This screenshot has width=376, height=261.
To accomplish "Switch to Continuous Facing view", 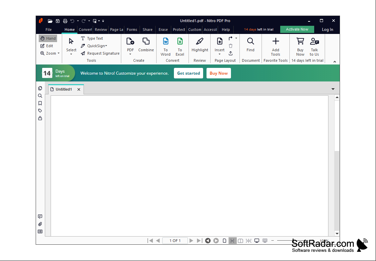I will [248, 241].
